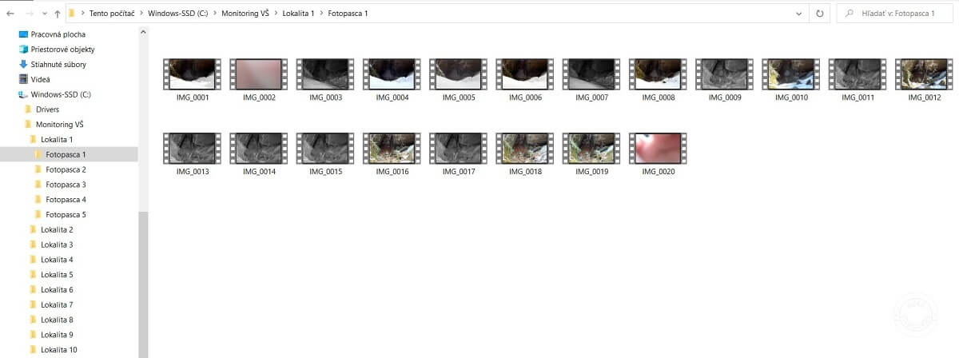
Task: Click 'Monitoring VŠ' breadcrumb in address bar
Action: [x=245, y=14]
